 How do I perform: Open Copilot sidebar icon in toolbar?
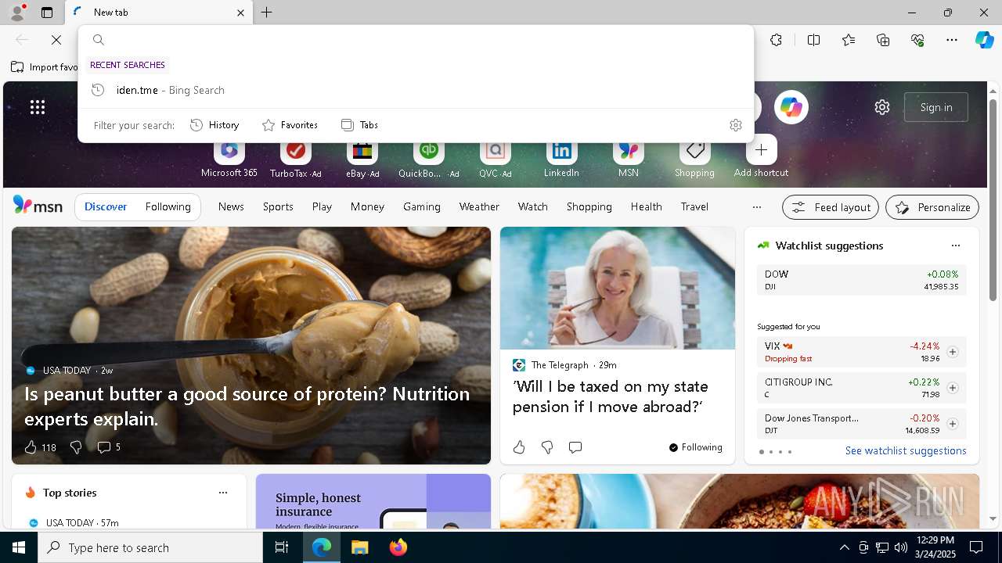(x=984, y=40)
